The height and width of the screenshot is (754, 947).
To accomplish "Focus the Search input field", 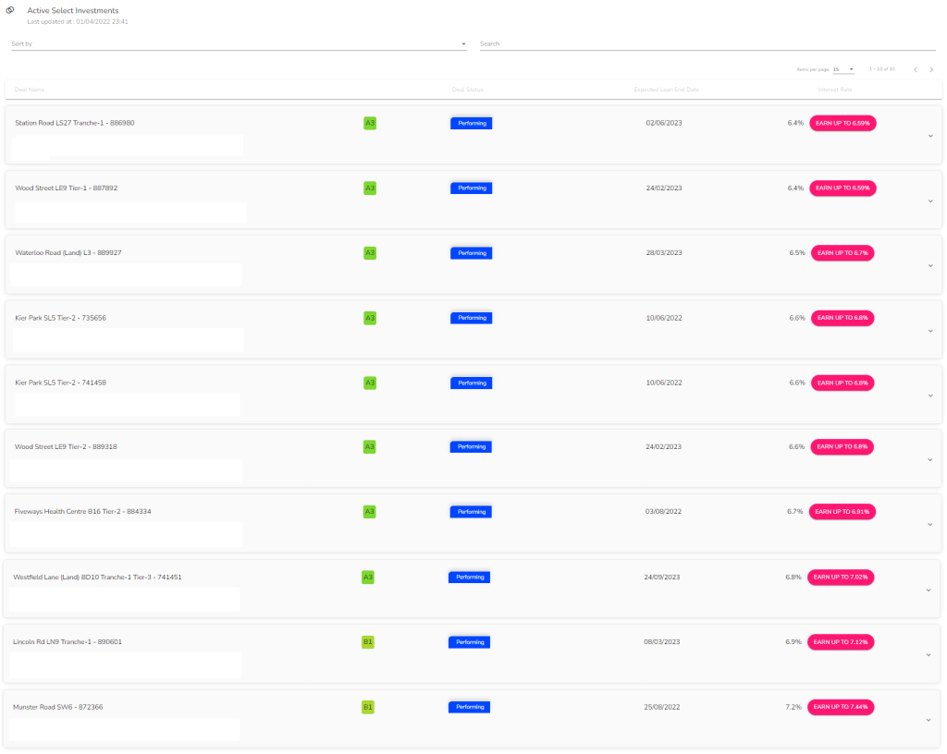I will click(707, 43).
